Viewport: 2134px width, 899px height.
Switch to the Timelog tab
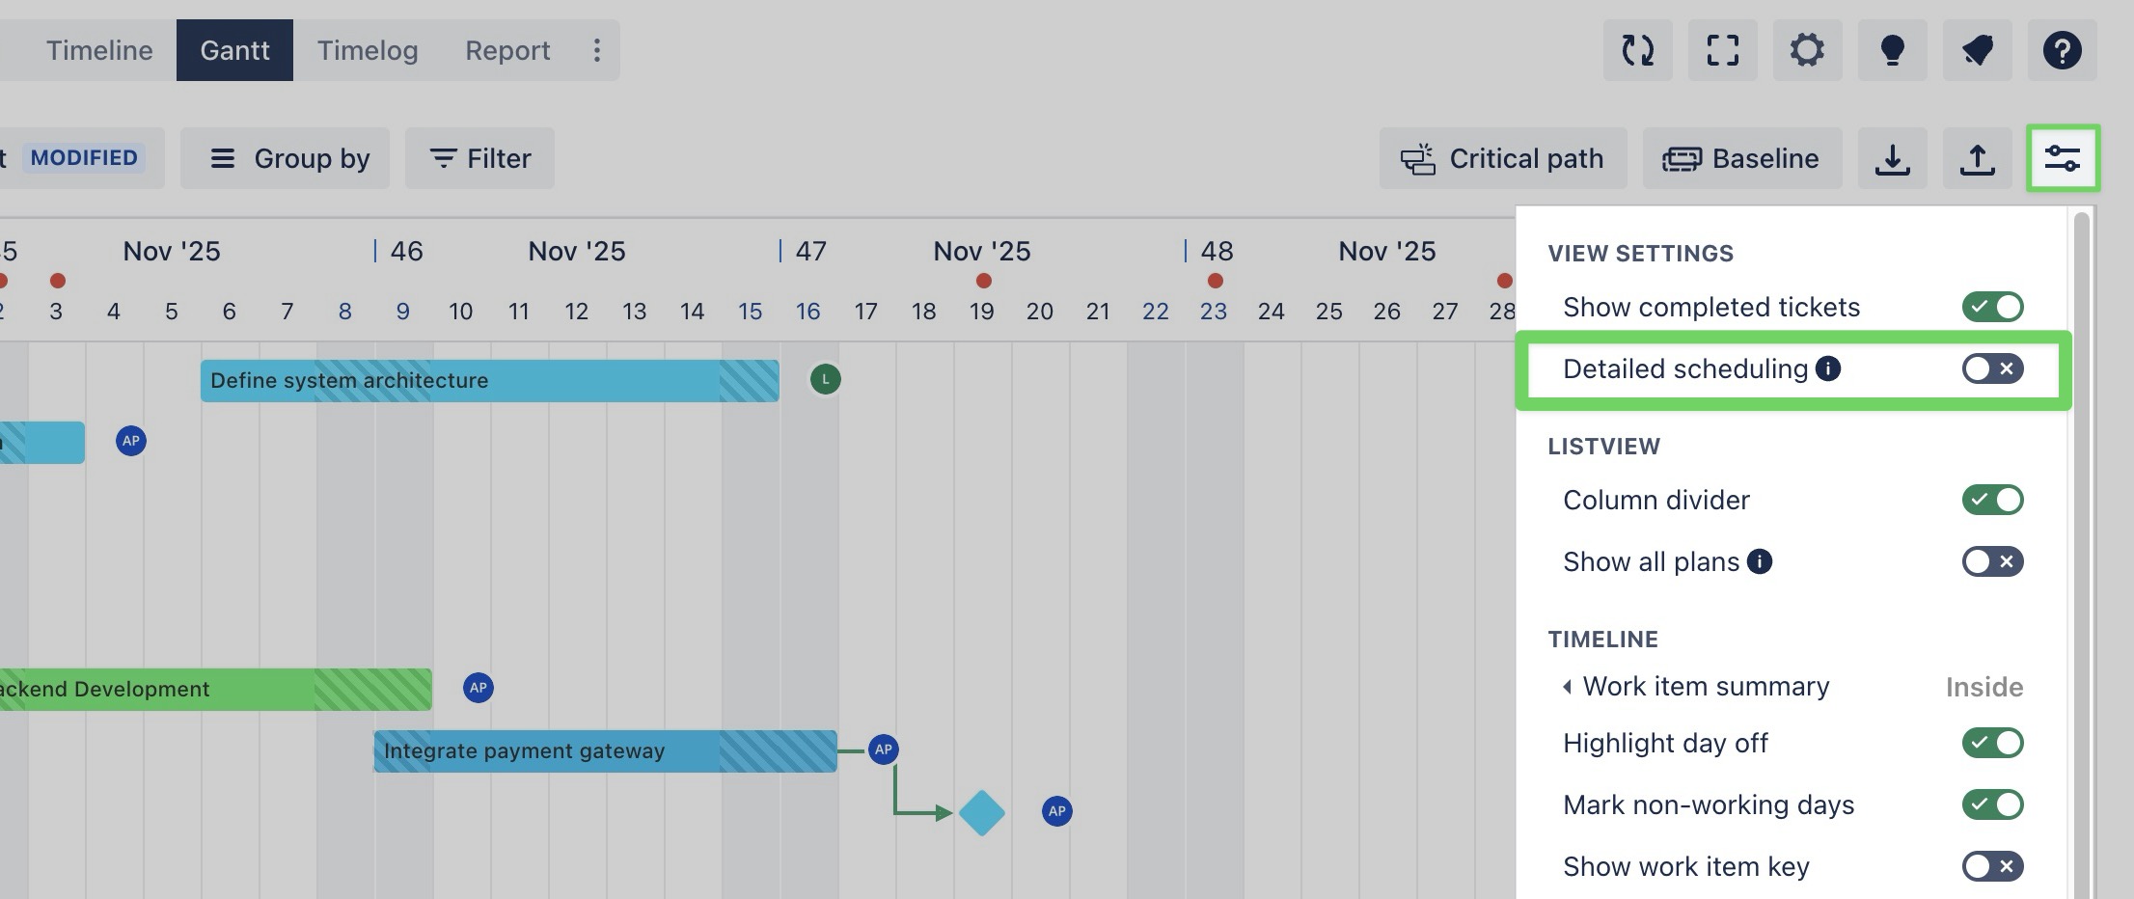(x=368, y=50)
